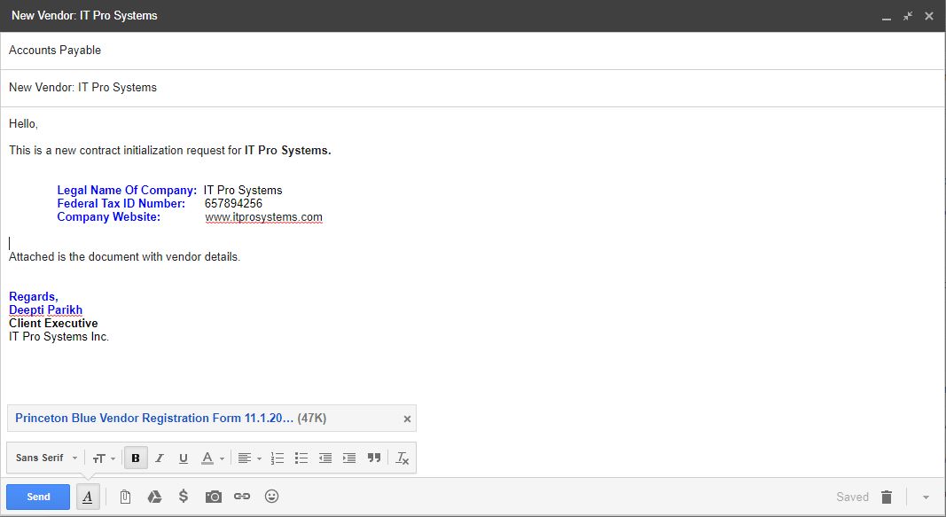Exit full-screen with the arrows icon

[x=907, y=16]
